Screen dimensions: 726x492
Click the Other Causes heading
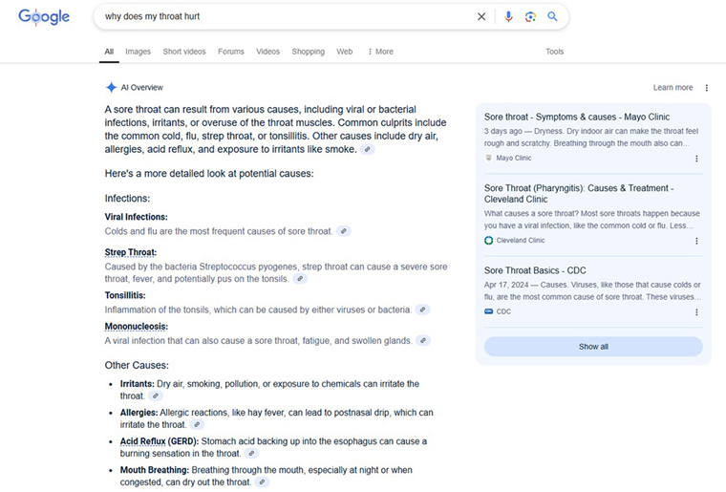tap(137, 365)
